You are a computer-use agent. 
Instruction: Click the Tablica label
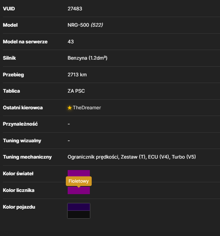11,91
